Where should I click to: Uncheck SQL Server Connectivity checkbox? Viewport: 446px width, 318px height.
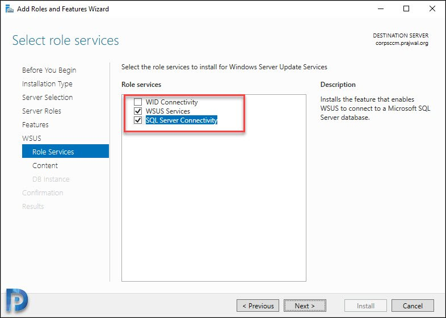[x=138, y=120]
